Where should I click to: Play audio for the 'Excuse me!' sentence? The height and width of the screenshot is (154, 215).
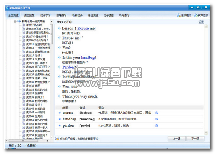[x=59, y=38]
